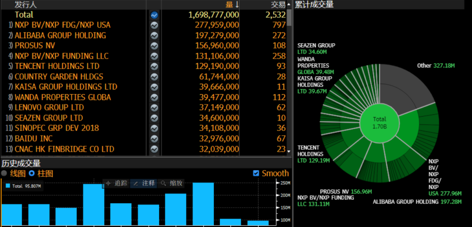Click the table scrollbar down arrow
472x227 pixels.
pyautogui.click(x=289, y=151)
